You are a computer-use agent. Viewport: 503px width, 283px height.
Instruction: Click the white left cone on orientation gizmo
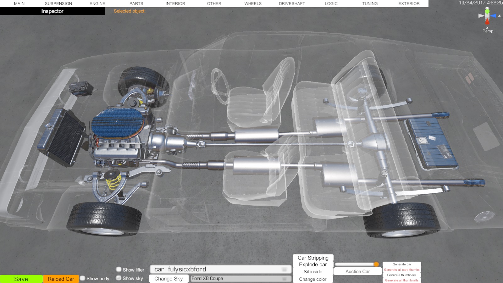click(x=481, y=16)
